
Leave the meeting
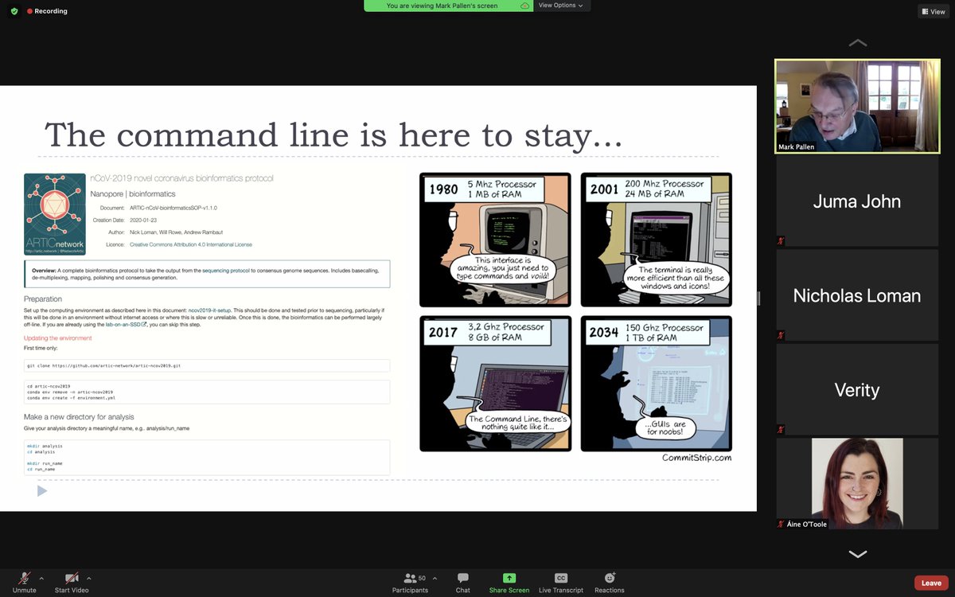point(931,583)
